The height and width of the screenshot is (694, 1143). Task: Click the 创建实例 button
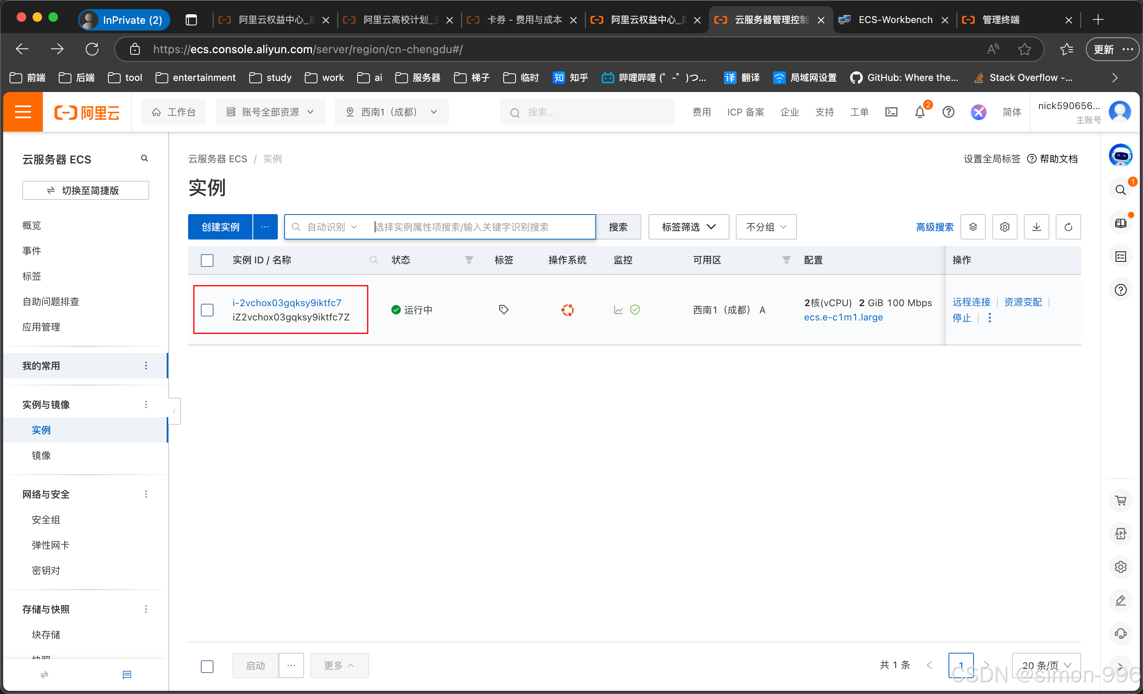(x=220, y=227)
